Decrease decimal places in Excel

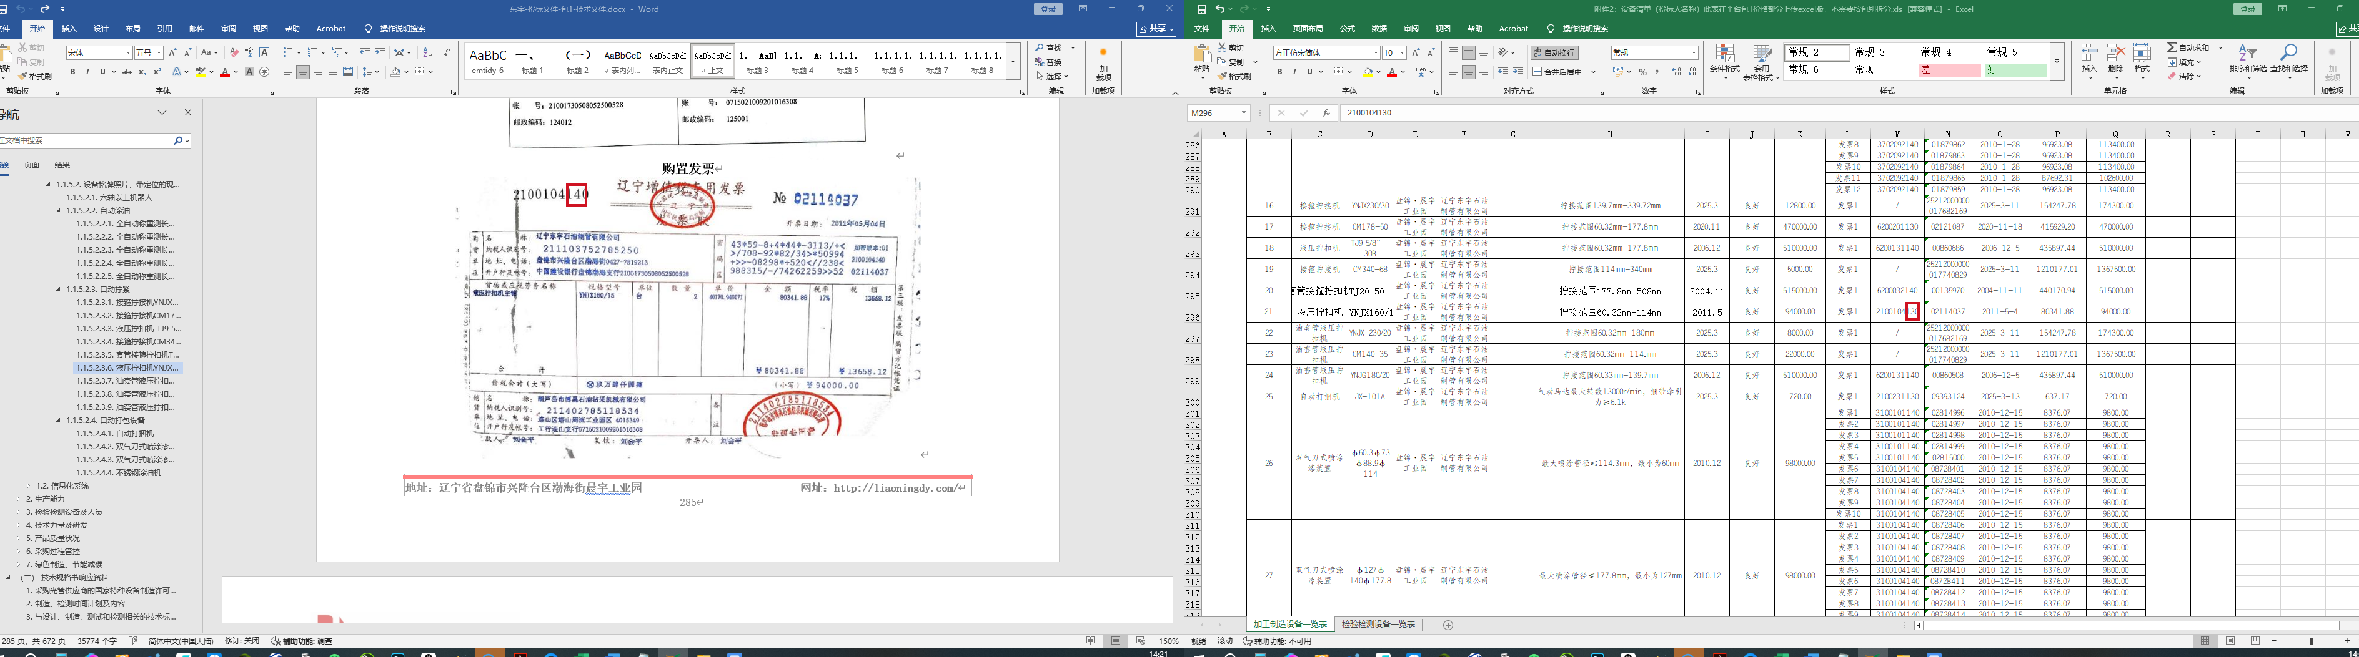point(1691,71)
